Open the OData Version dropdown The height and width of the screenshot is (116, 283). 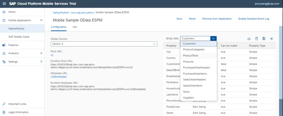tap(104, 44)
